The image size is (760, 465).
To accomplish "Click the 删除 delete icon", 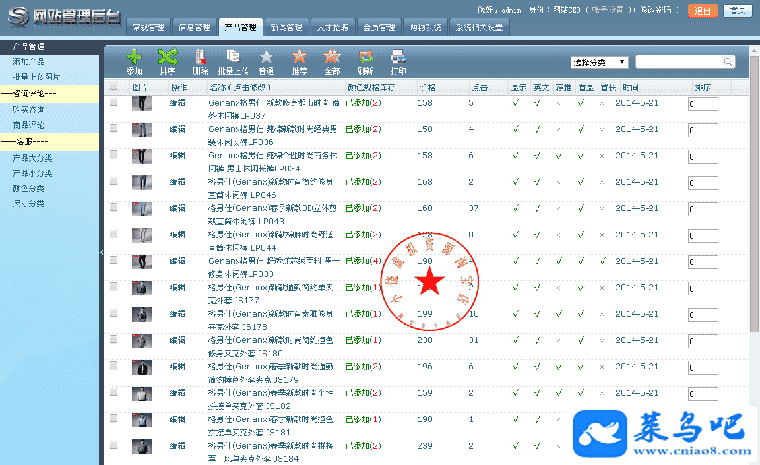I will click(200, 57).
